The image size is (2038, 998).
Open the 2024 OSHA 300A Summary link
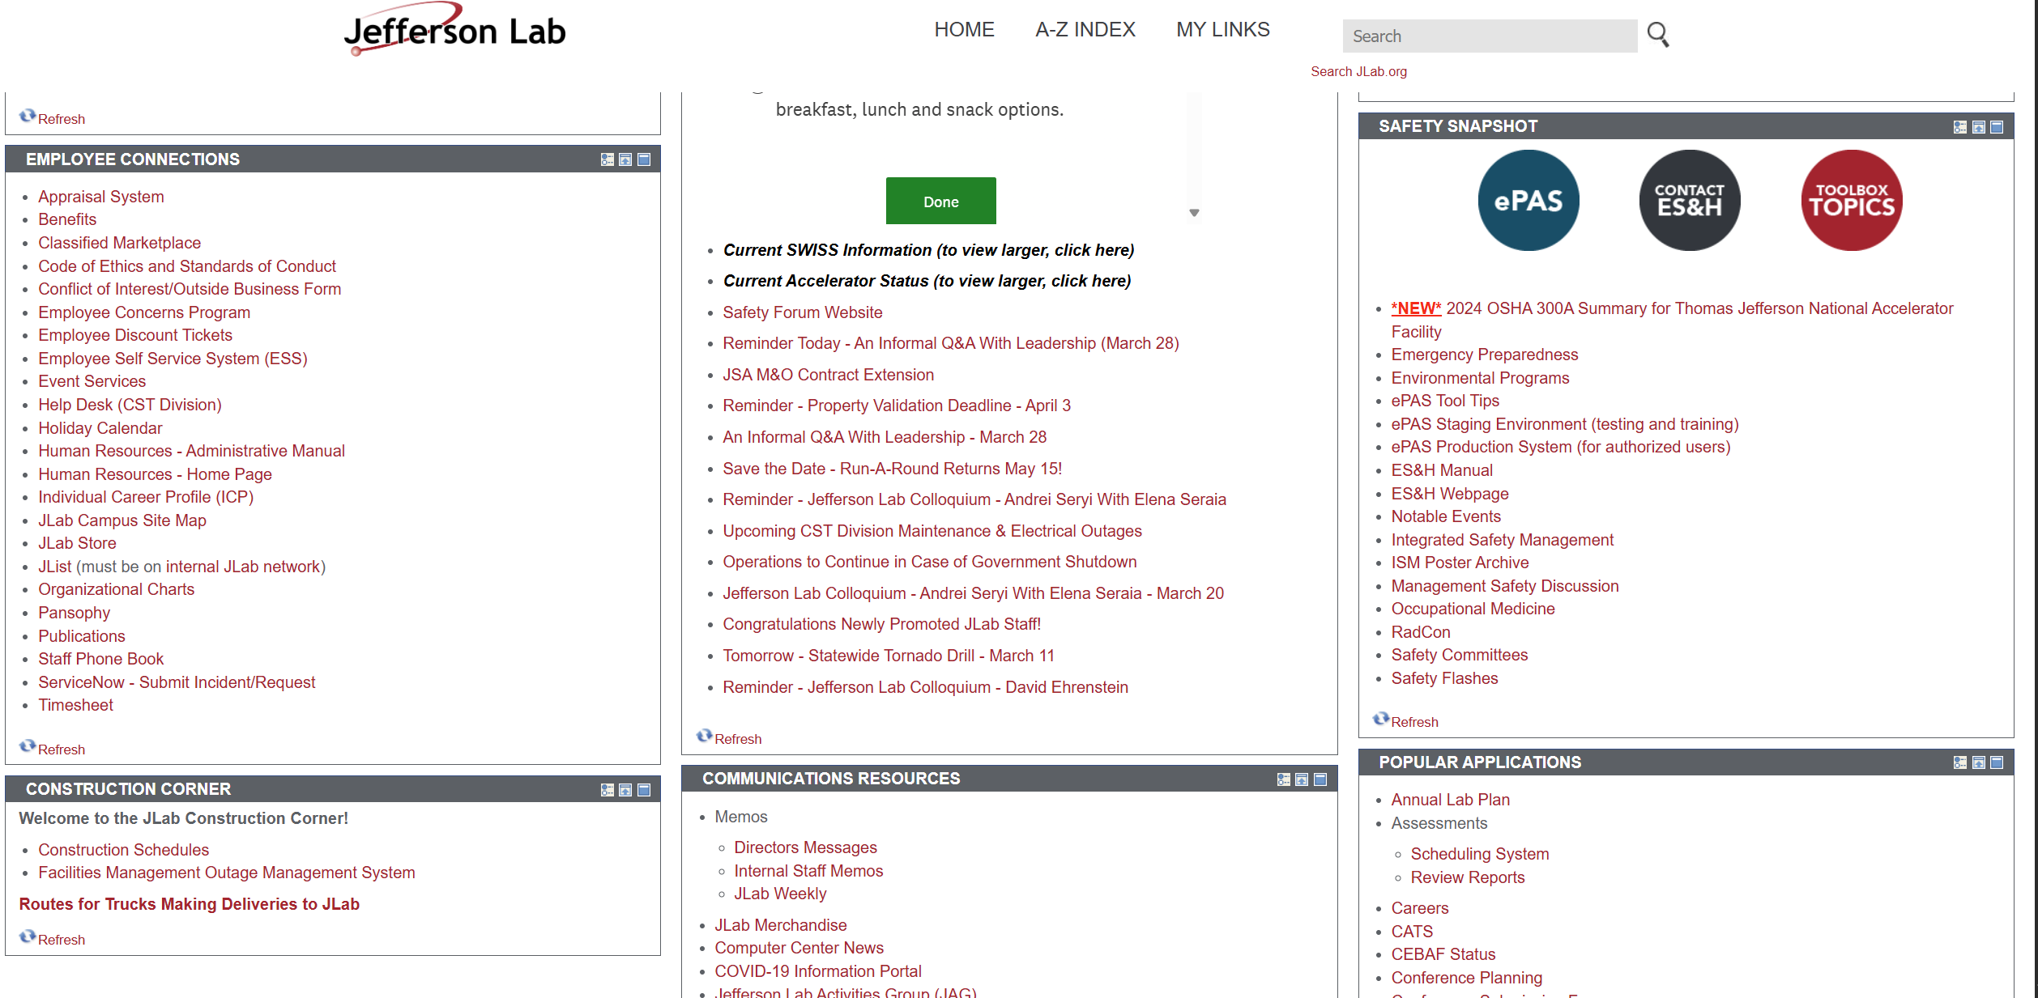pos(1672,320)
